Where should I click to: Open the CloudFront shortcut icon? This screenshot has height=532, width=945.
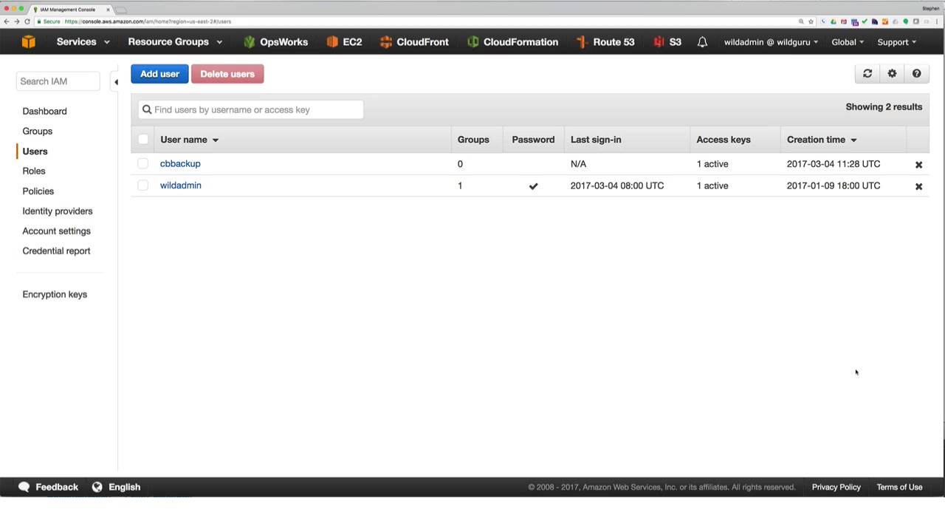pyautogui.click(x=385, y=42)
